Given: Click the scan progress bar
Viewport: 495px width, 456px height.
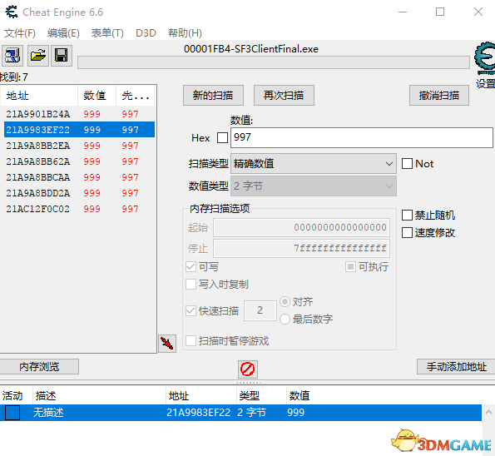Looking at the screenshot, I should tap(274, 62).
